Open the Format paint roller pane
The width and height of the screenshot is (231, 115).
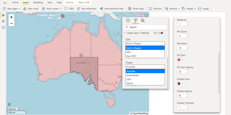coord(135,20)
